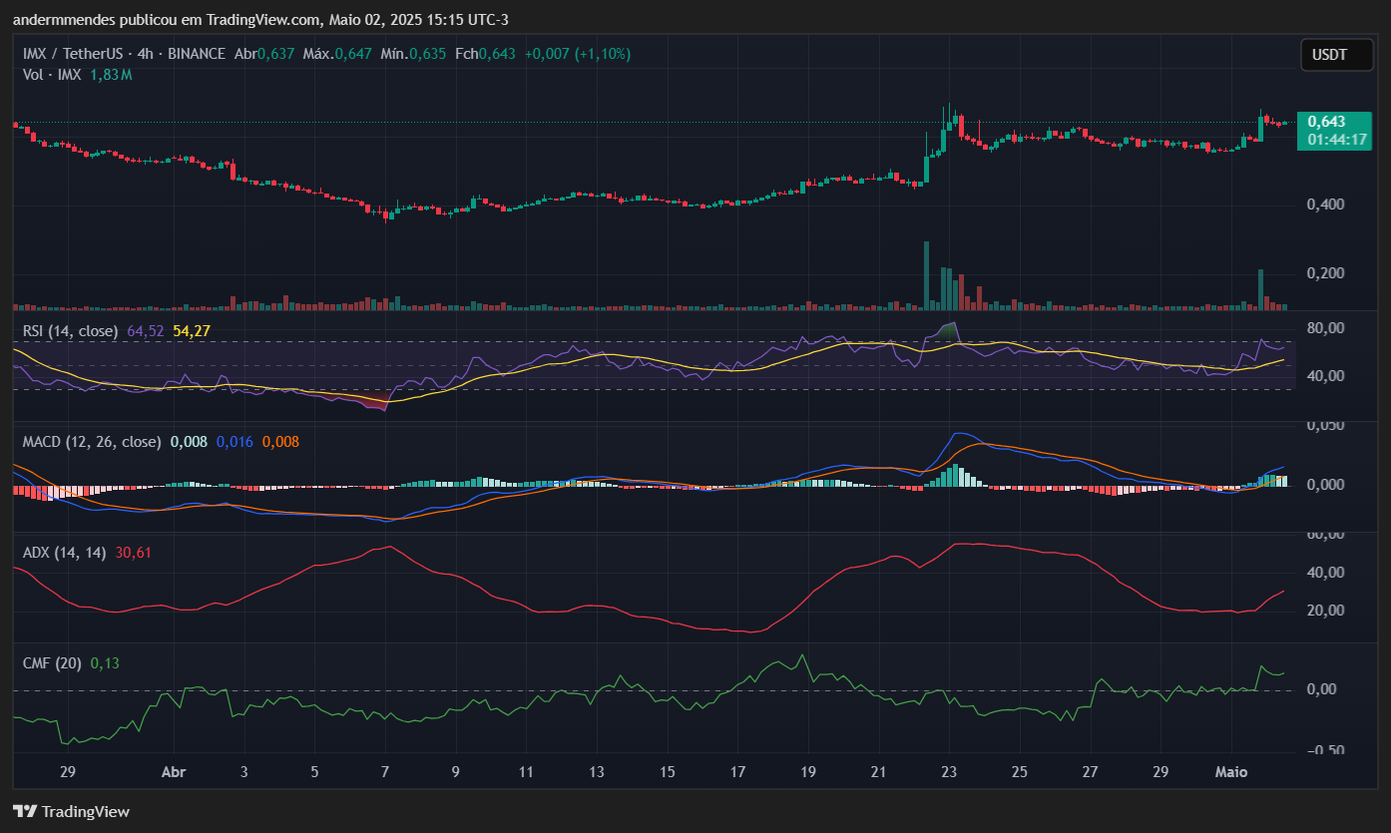Image resolution: width=1391 pixels, height=833 pixels.
Task: Select the RSI (14, close) indicator label
Action: point(70,330)
